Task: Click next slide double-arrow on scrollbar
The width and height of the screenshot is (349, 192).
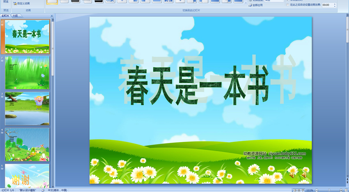Action: pyautogui.click(x=347, y=182)
